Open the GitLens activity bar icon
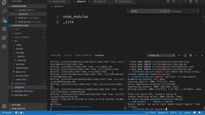 (4, 46)
